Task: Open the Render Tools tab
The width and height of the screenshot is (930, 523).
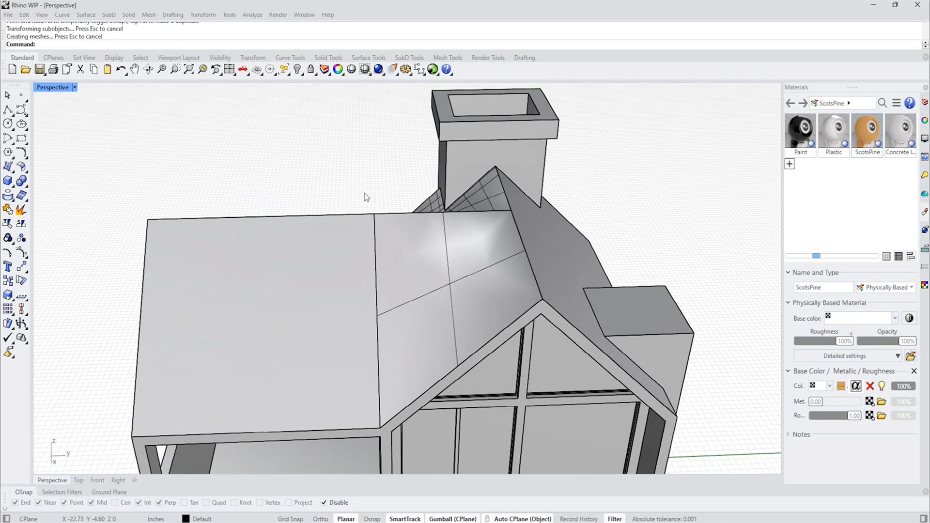Action: point(487,57)
